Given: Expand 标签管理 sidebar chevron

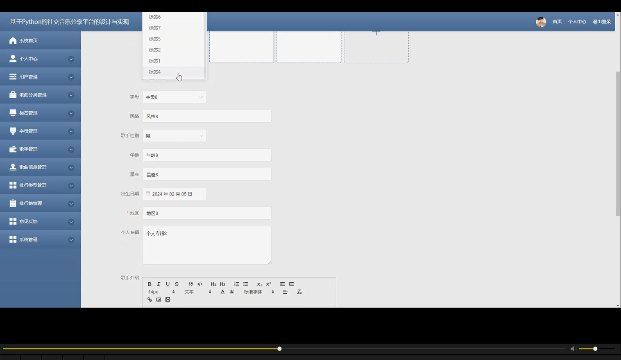Looking at the screenshot, I should (71, 113).
